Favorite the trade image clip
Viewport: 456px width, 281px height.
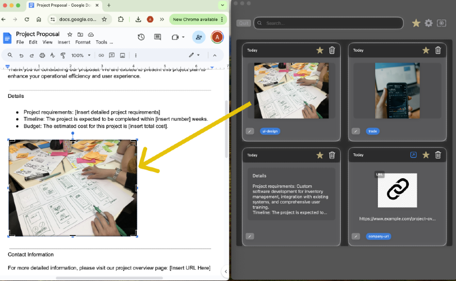[426, 51]
